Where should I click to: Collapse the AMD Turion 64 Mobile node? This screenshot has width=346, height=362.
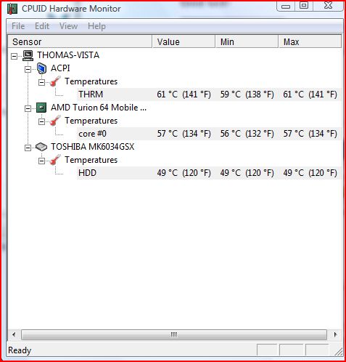(28, 108)
